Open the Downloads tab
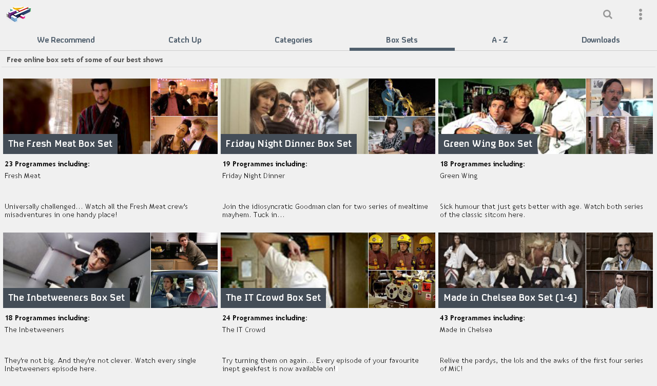Screen dimensions: 657x386 [x=600, y=40]
